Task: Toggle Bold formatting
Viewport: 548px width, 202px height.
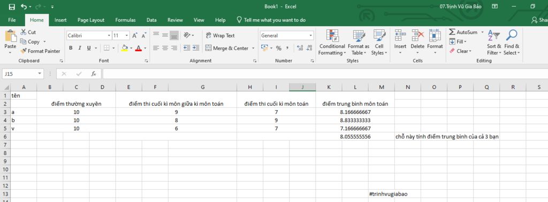Action: coord(71,48)
